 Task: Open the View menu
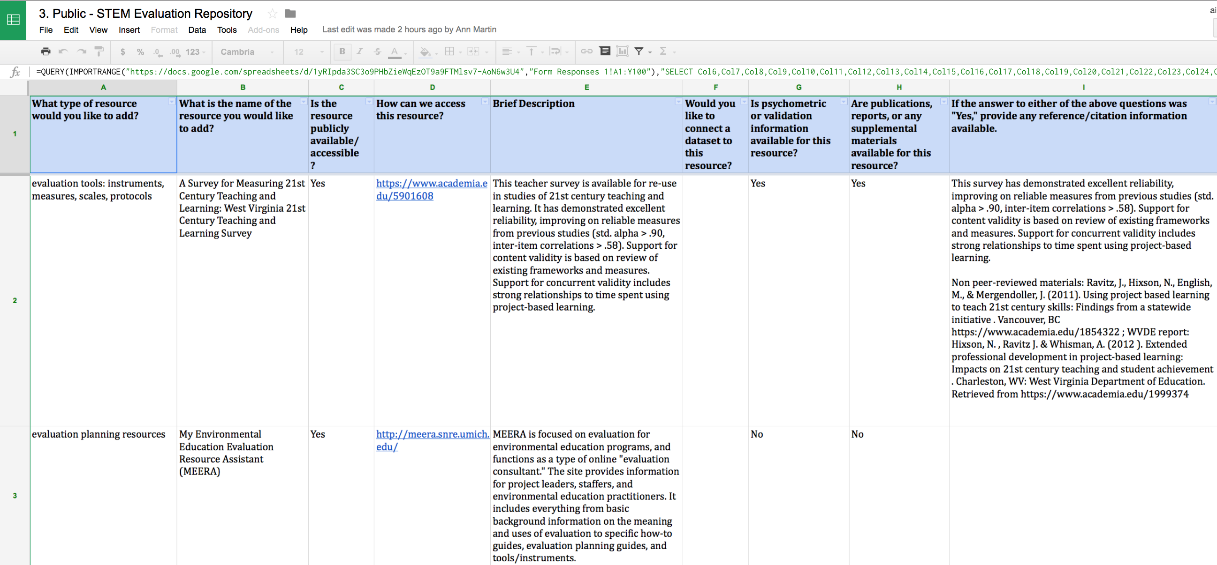coord(98,30)
